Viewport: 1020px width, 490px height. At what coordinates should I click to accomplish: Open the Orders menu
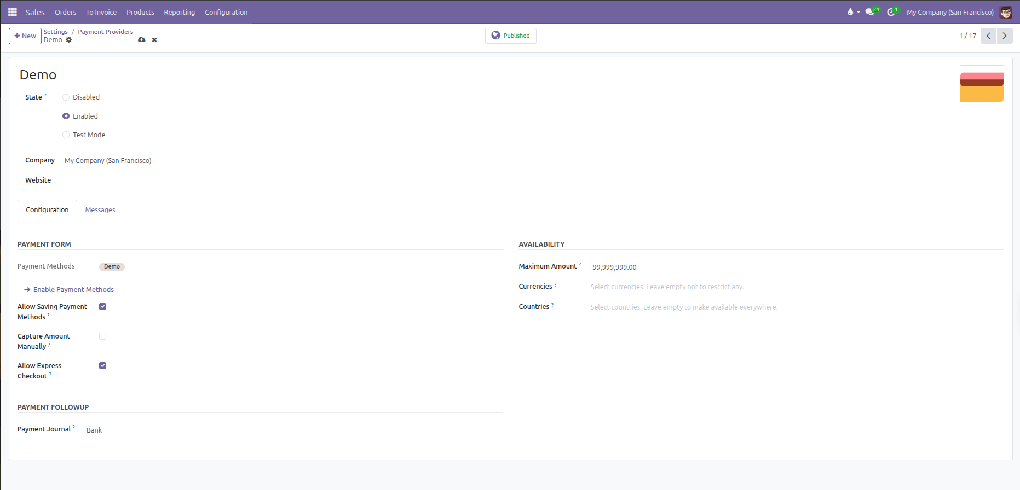(66, 12)
